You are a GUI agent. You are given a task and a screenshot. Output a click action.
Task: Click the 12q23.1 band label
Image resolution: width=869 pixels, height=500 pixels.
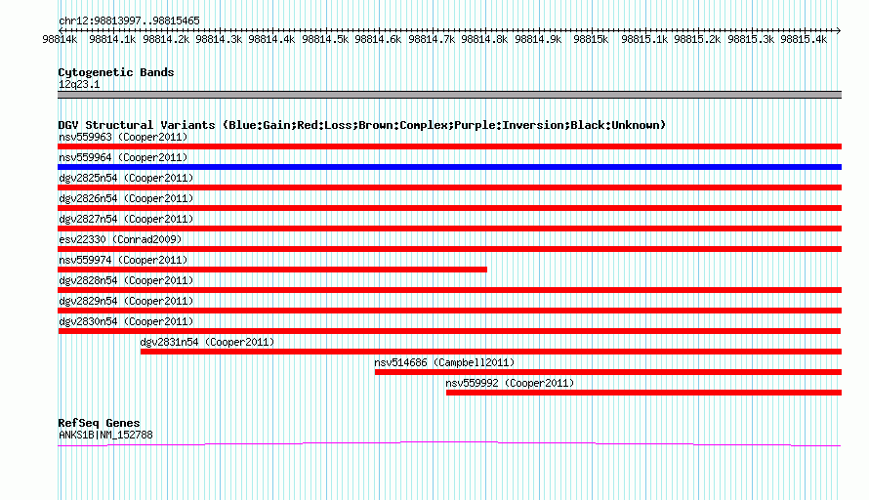coord(79,84)
